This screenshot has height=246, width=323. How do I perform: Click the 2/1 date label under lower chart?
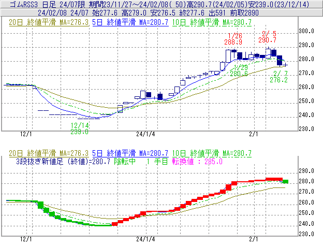254,239
